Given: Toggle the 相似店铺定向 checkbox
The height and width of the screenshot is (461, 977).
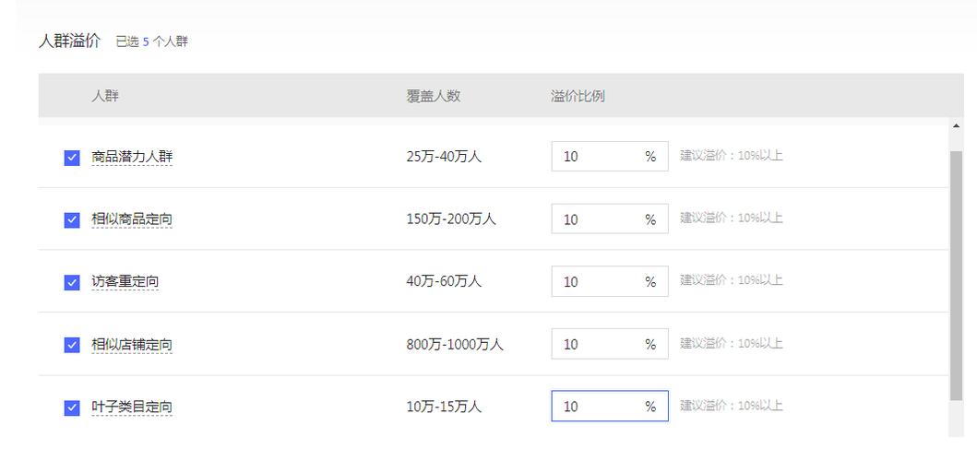Looking at the screenshot, I should coord(72,345).
